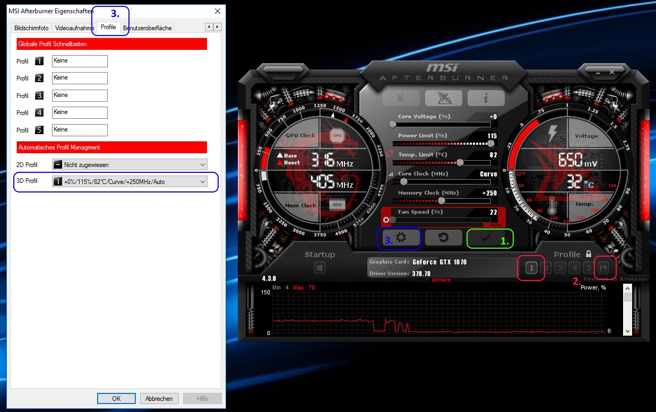Click the Power Limit slider handle
This screenshot has height=412, width=656.
491,143
